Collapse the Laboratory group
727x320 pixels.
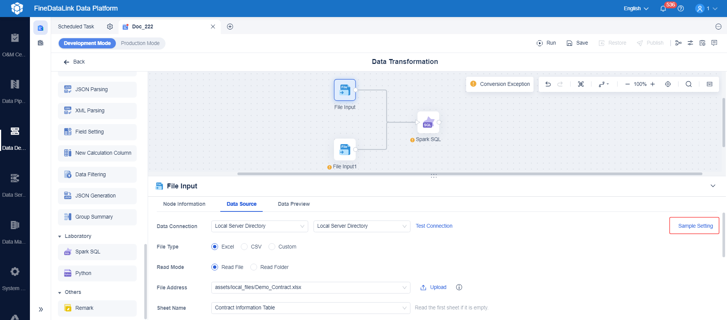click(60, 236)
